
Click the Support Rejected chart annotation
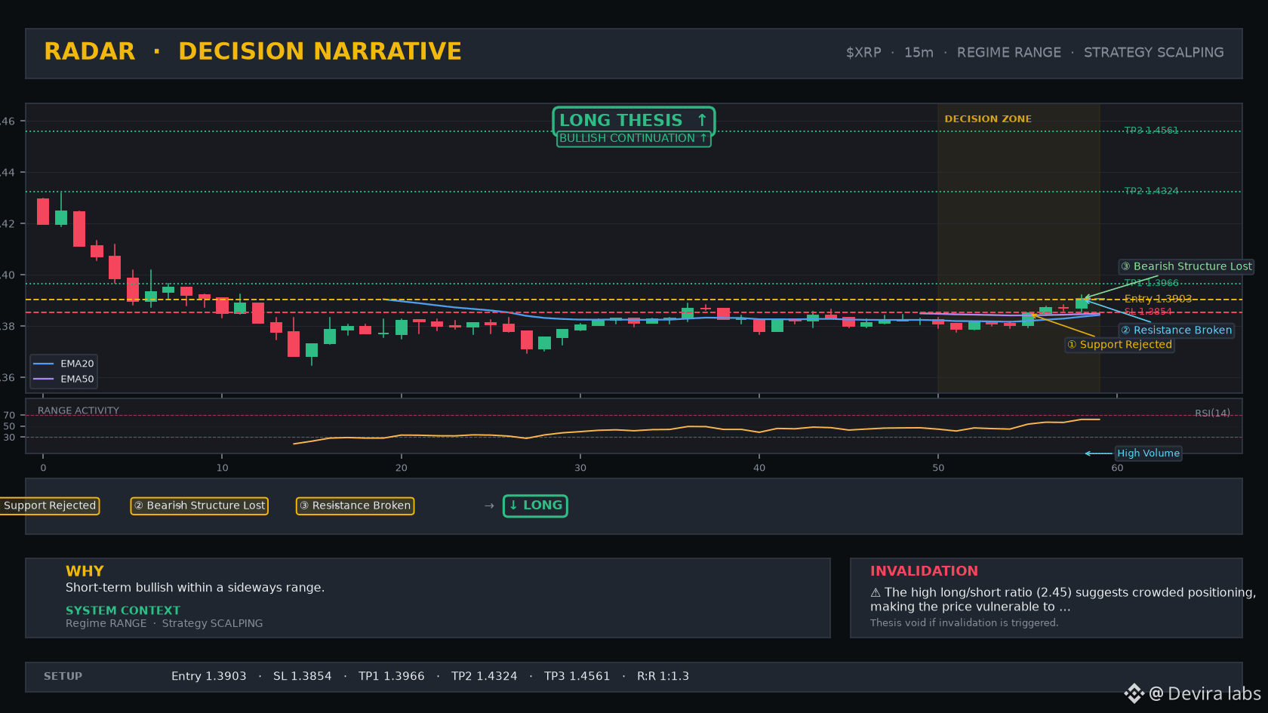(1119, 345)
